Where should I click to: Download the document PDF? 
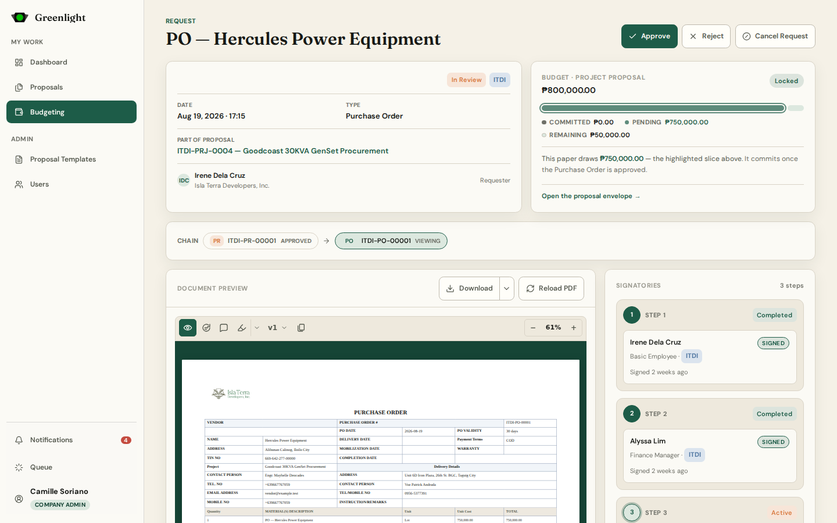tap(469, 288)
